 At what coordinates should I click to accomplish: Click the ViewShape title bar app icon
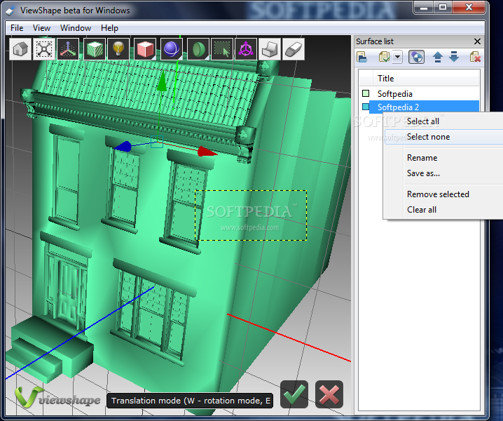(11, 11)
